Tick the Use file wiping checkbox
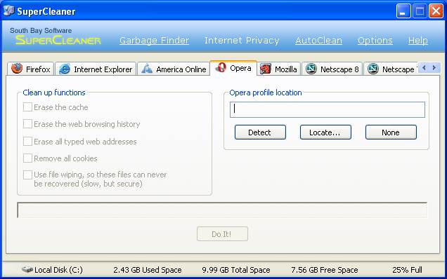 click(27, 175)
